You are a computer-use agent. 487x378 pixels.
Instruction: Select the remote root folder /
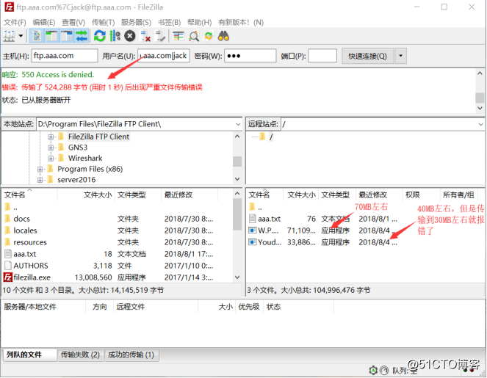point(271,137)
